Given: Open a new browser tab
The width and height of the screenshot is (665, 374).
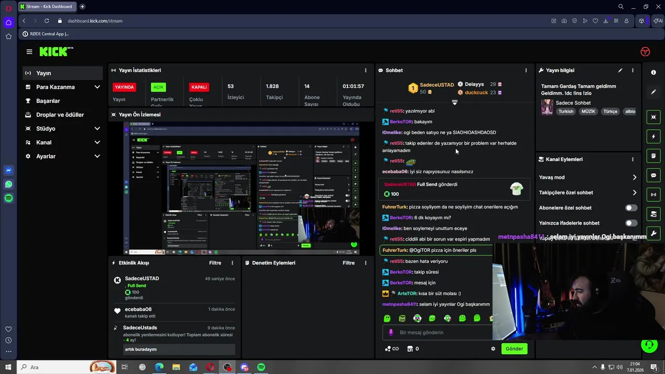Looking at the screenshot, I should pos(82,7).
